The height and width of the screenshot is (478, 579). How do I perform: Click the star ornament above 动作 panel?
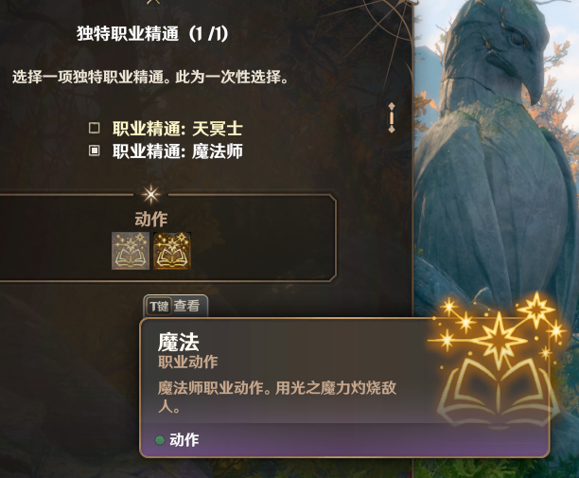click(151, 194)
